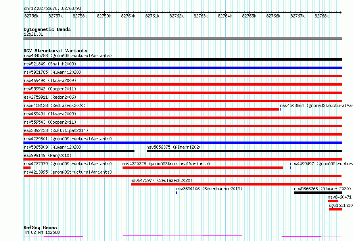The width and height of the screenshot is (353, 241).
Task: Click the chr12:82755676..82768793 coordinate label
Action: pos(52,9)
